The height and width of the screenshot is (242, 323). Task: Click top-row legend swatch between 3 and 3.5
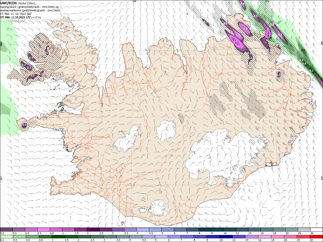tap(118, 230)
